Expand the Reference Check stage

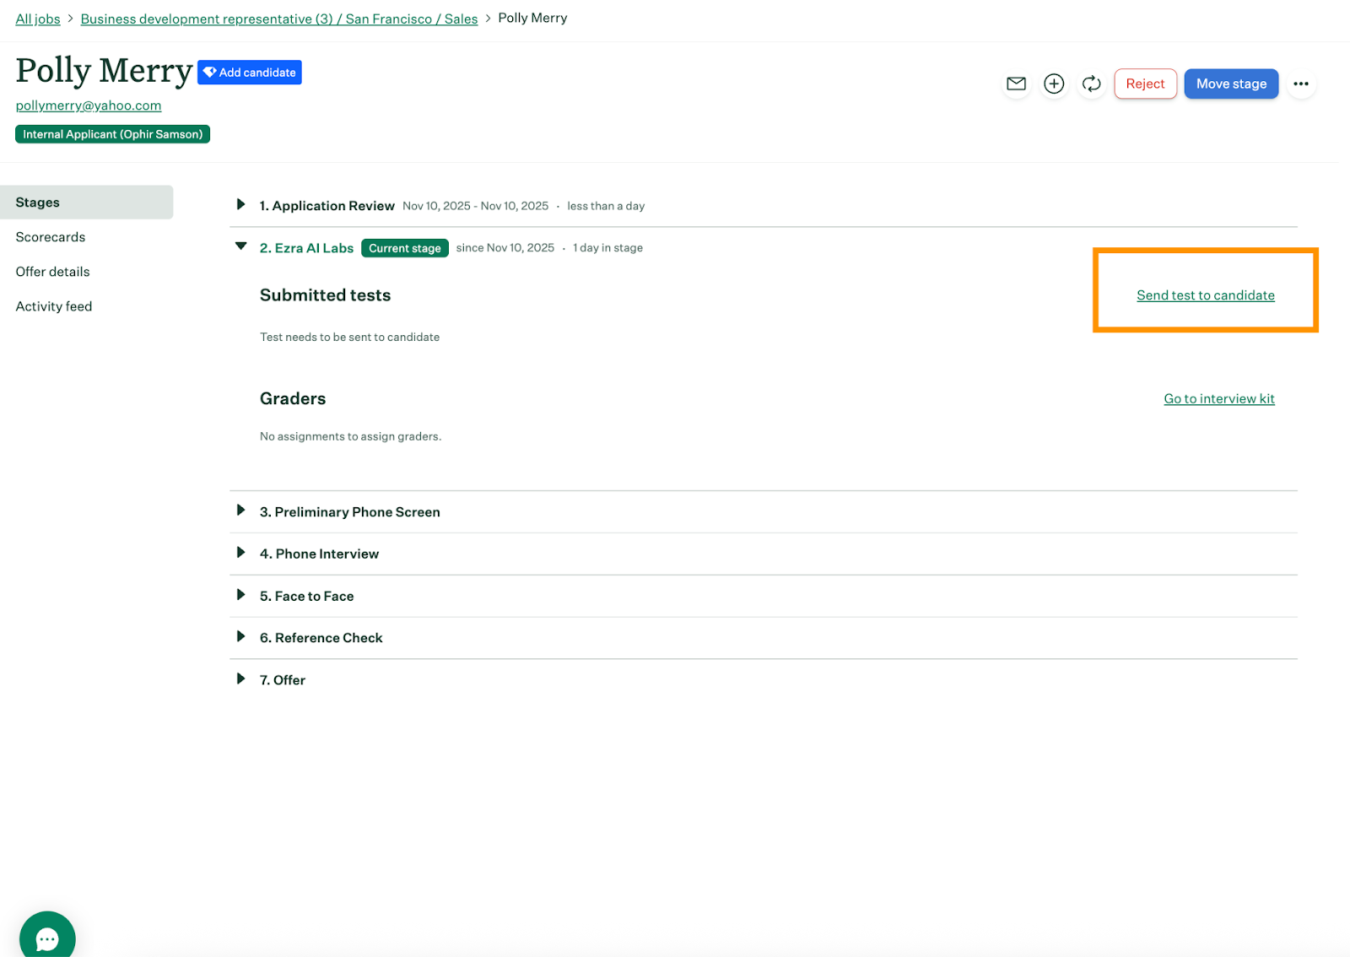241,637
